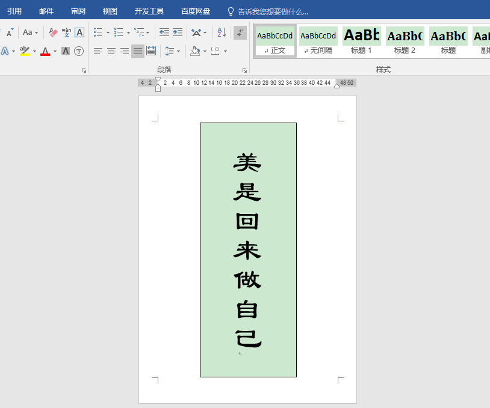Center-align the paragraph text
490x408 pixels.
click(111, 51)
